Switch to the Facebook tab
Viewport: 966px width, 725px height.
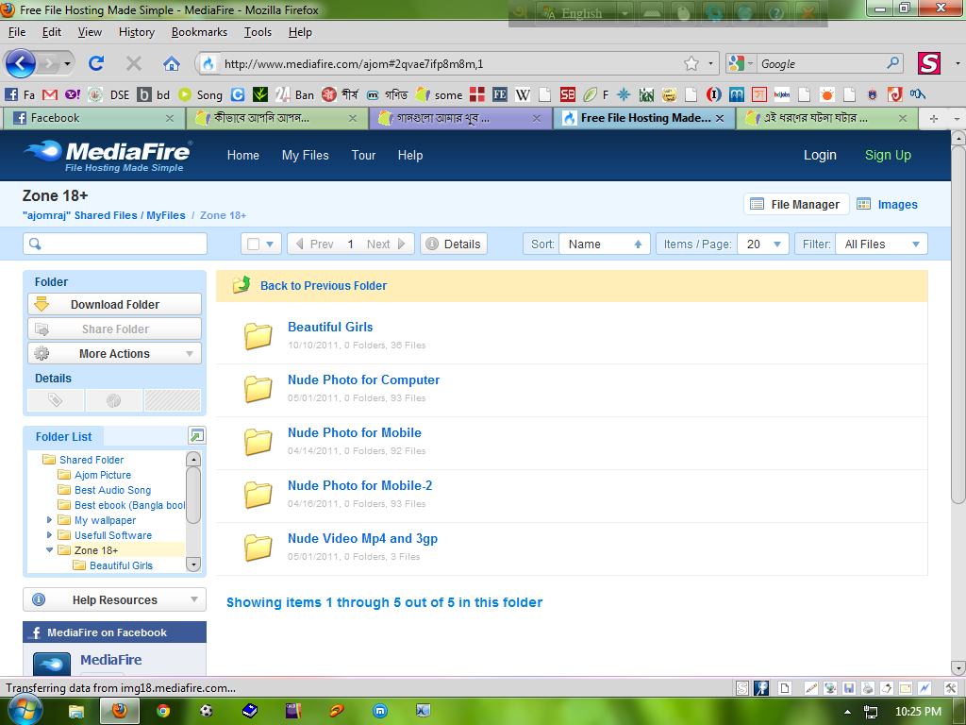tap(93, 118)
